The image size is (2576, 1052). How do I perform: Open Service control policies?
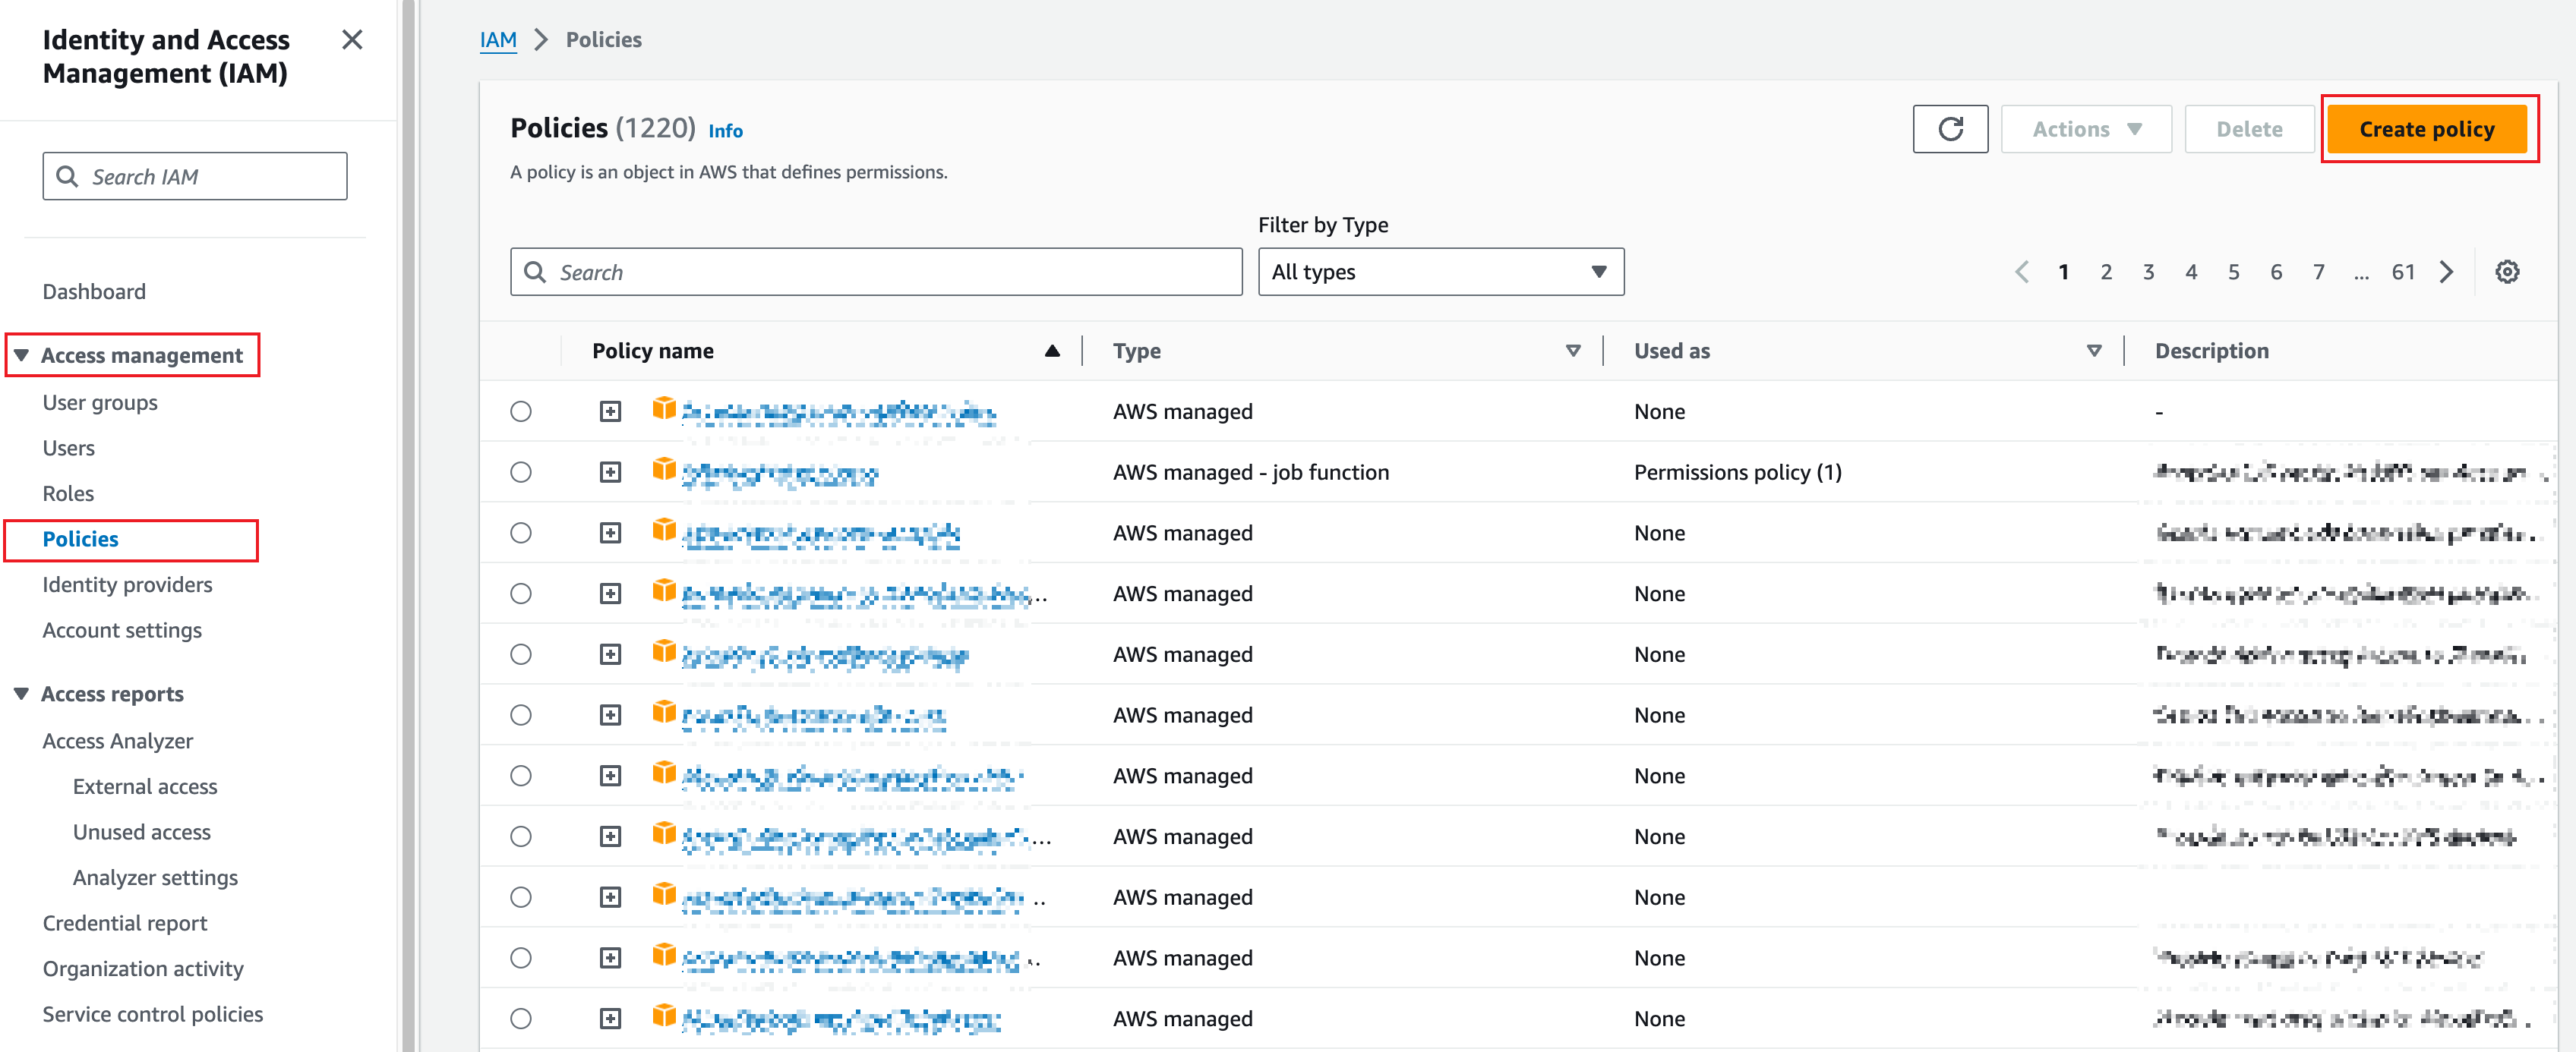tap(153, 1014)
